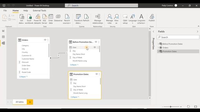Switch to Report view in sidebar
This screenshot has height=112, width=200.
point(3,31)
